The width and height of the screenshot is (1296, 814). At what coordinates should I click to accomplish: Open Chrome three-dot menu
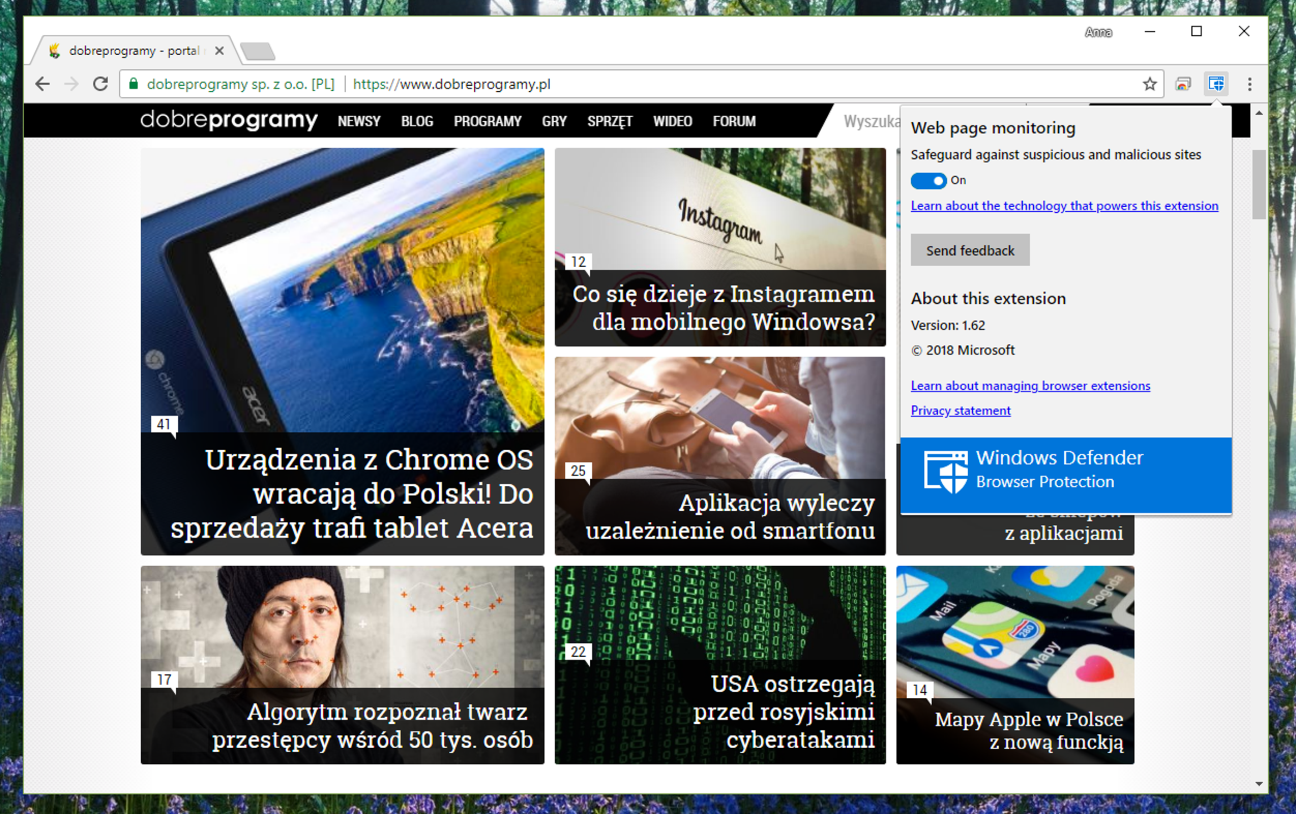click(1250, 84)
